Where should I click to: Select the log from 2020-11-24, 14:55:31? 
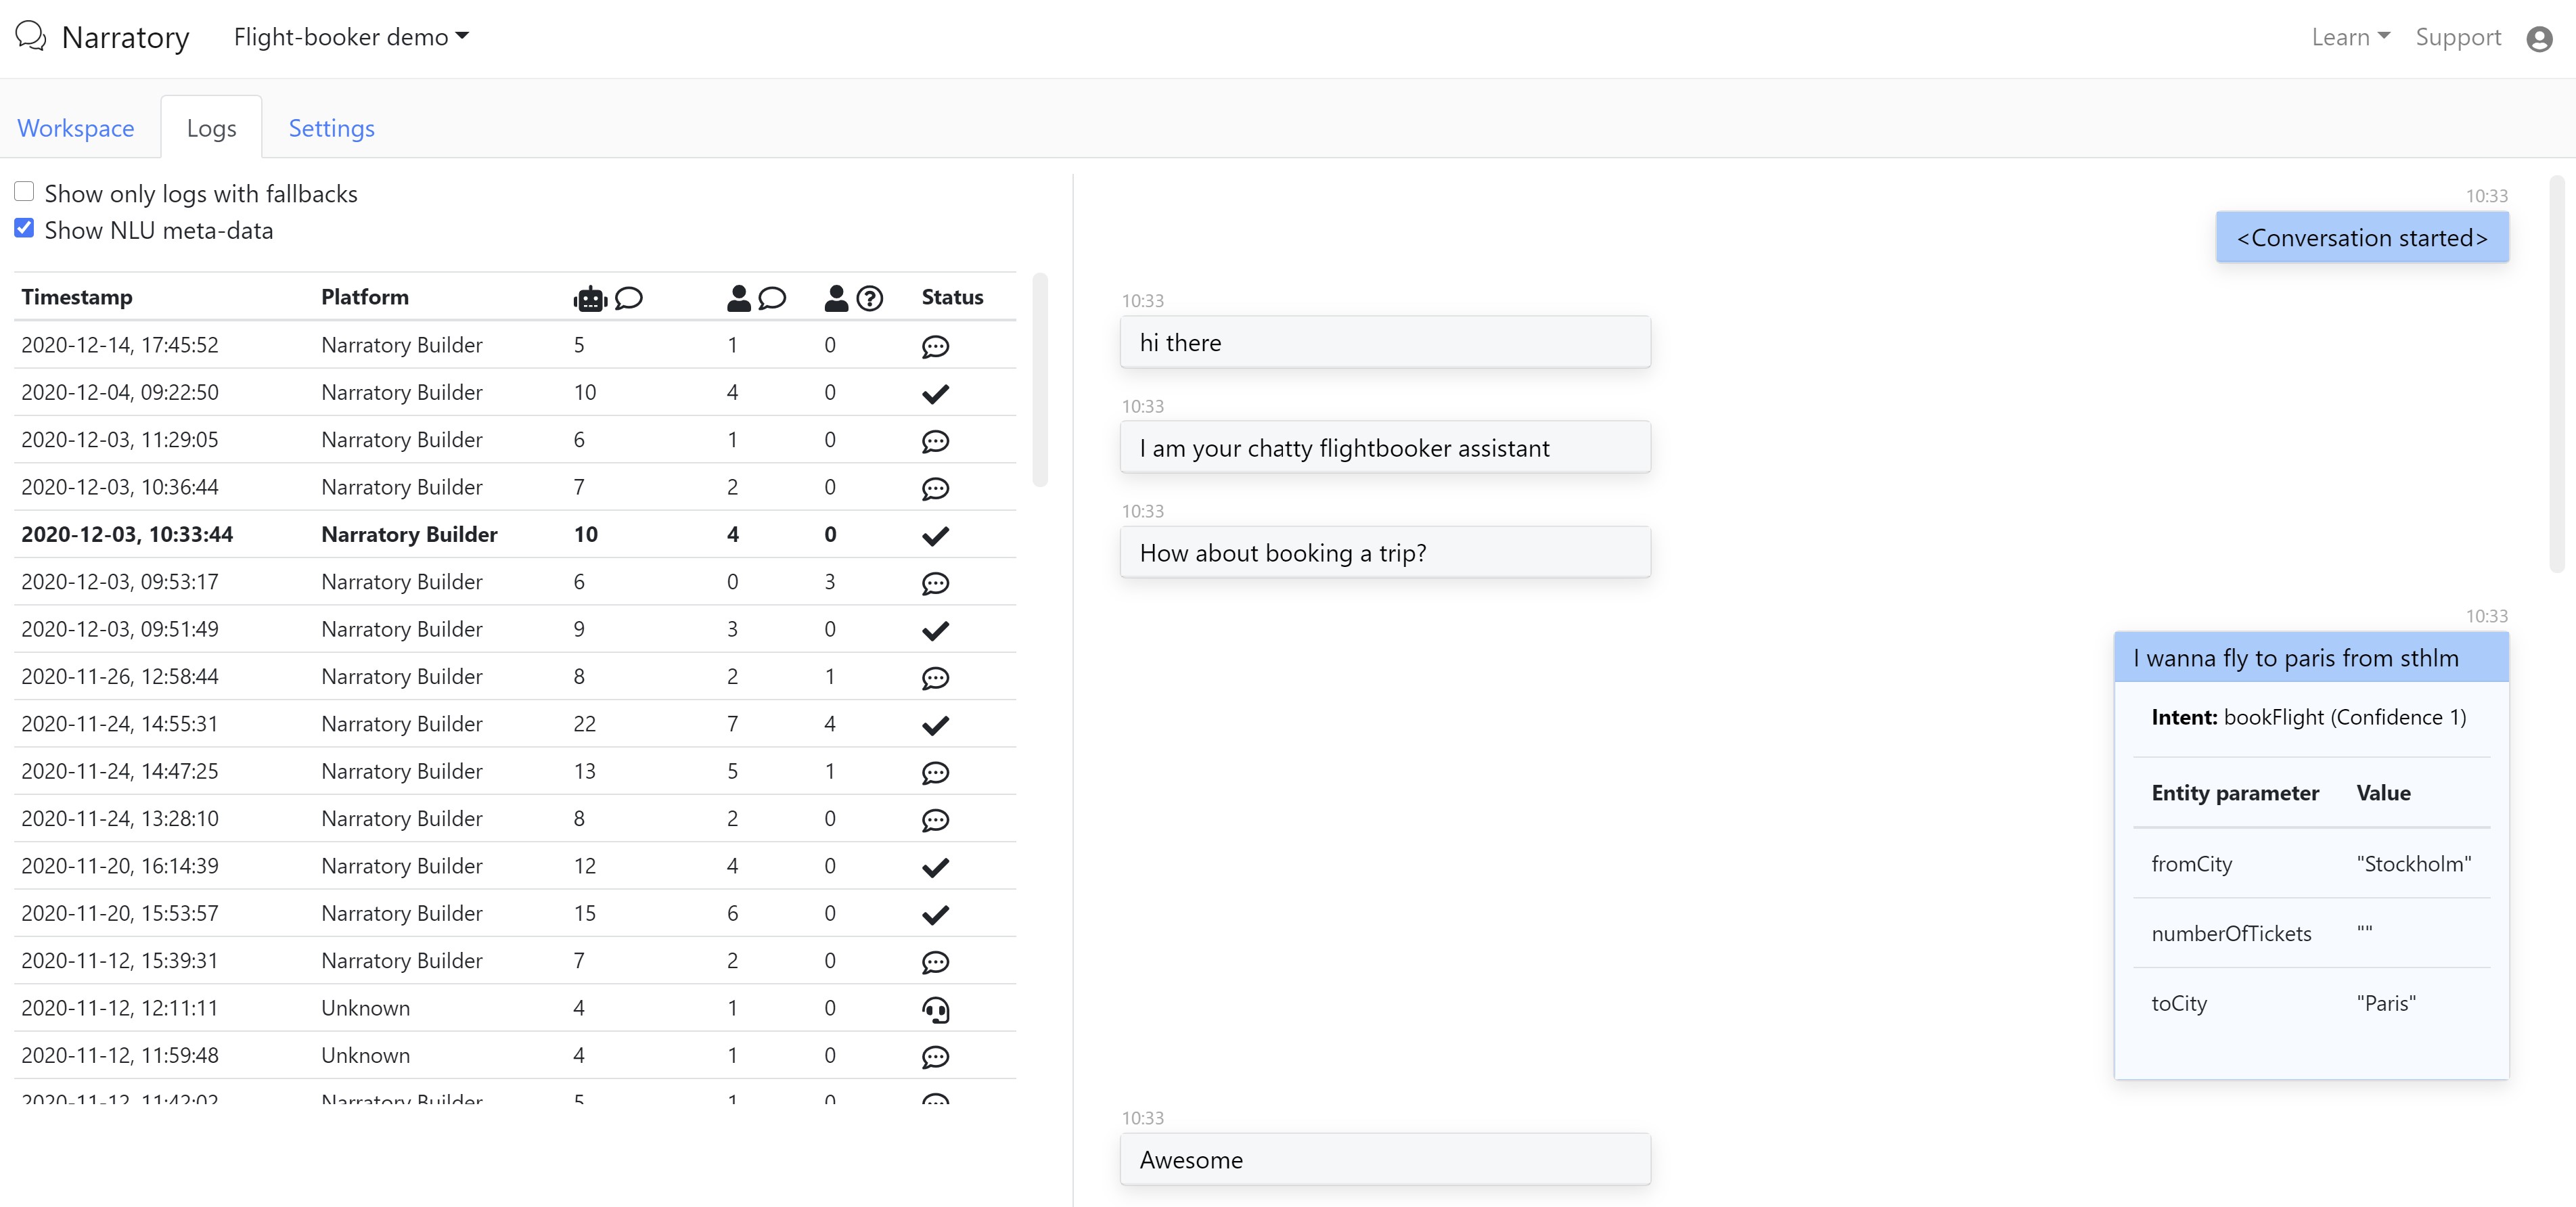(x=119, y=724)
